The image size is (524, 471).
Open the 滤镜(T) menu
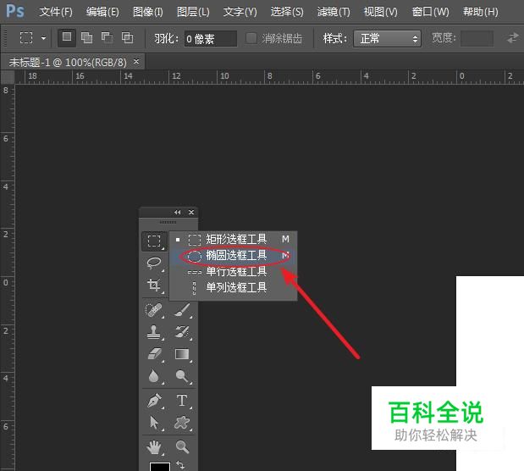pos(334,12)
